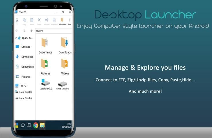Click the taskbar clock and date

(67, 125)
